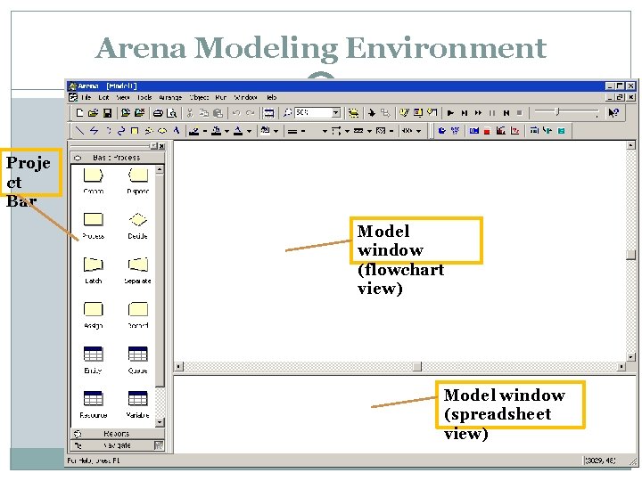Screen dimensions: 642x481
Task: Click the flowchart view horizontal scrollbar thumb
Action: click(x=416, y=366)
